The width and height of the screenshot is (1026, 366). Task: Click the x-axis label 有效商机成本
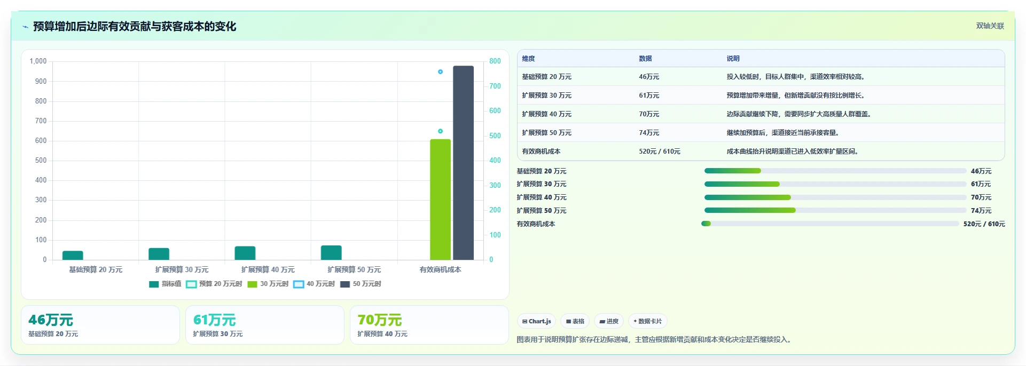tap(440, 270)
